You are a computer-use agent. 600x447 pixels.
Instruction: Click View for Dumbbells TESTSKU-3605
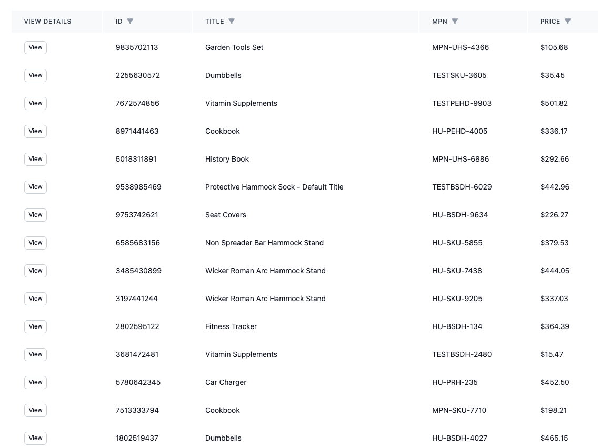coord(36,75)
